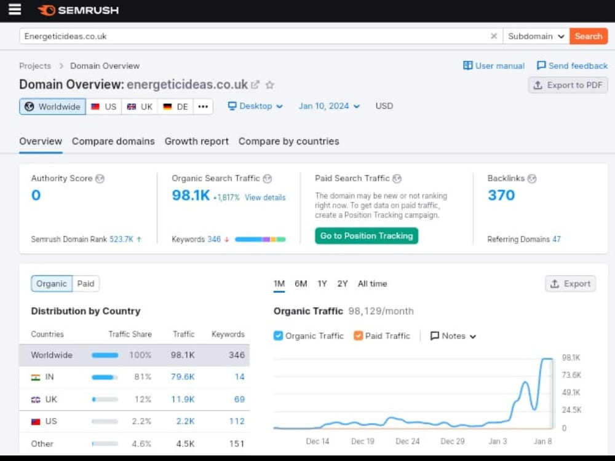Click US flag icon in country table
Image resolution: width=615 pixels, height=461 pixels.
36,422
